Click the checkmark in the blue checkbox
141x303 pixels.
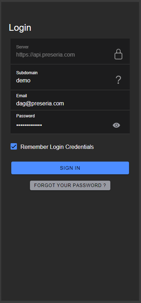(x=14, y=146)
